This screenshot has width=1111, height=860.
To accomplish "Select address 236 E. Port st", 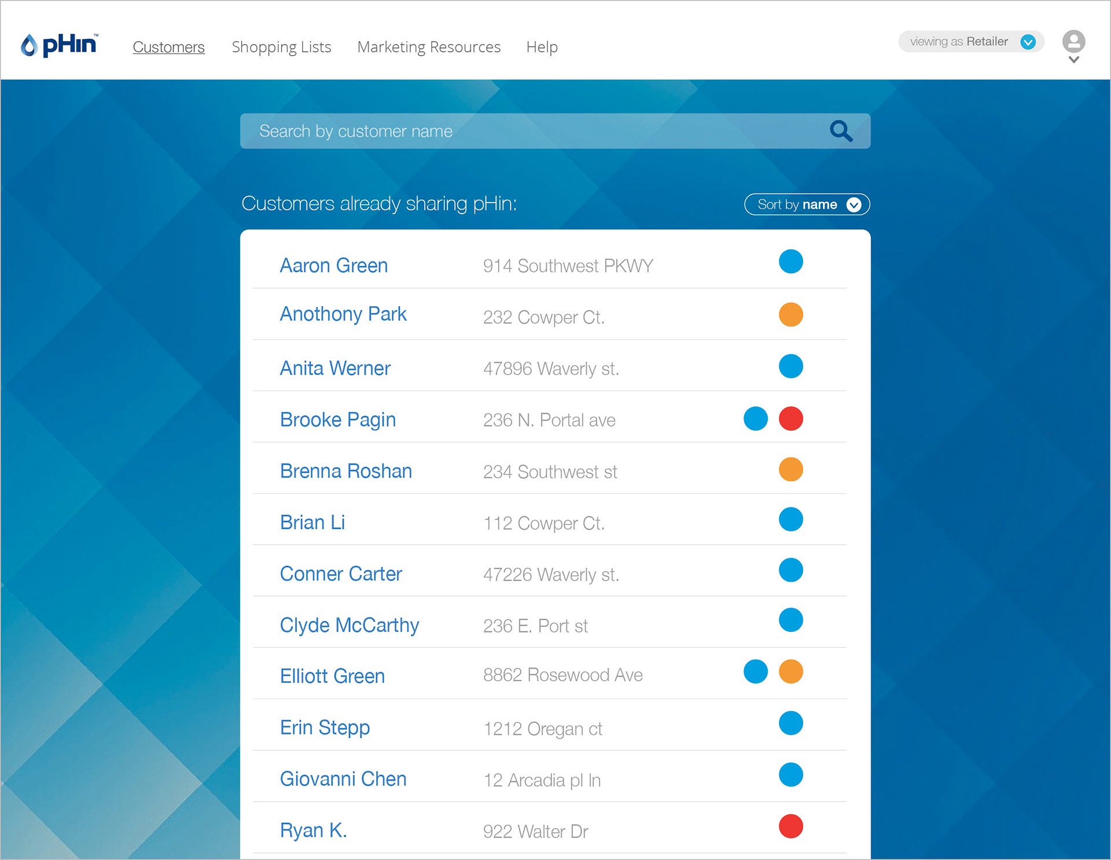I will coord(535,626).
